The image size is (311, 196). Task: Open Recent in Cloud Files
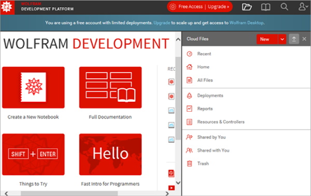204,54
